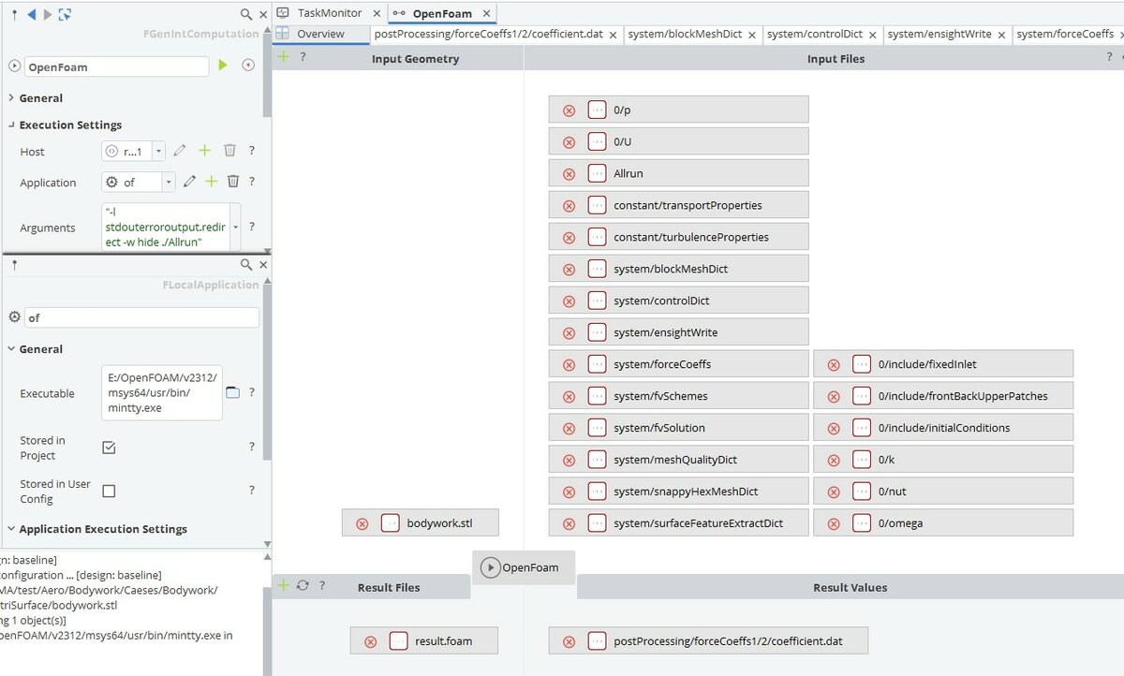The height and width of the screenshot is (676, 1124).
Task: Remove the result.foam result file
Action: [370, 641]
